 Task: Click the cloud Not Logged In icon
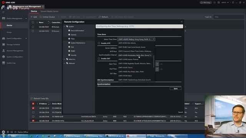(201, 3)
